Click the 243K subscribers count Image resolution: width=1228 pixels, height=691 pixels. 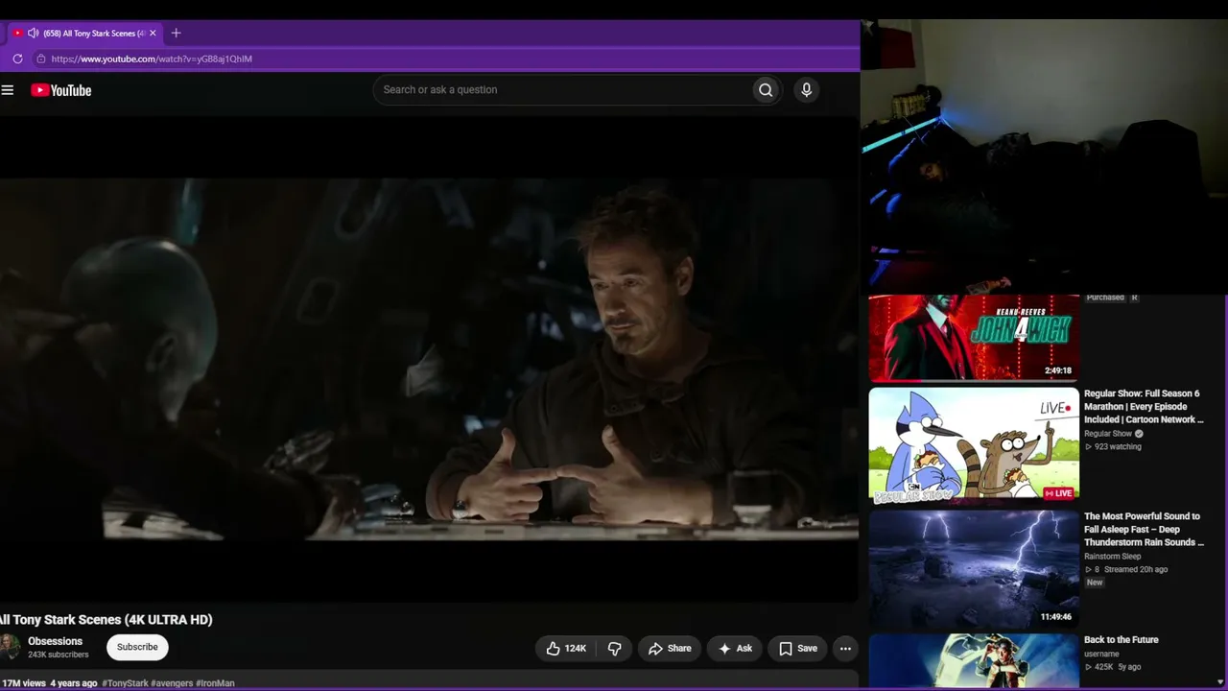point(58,655)
